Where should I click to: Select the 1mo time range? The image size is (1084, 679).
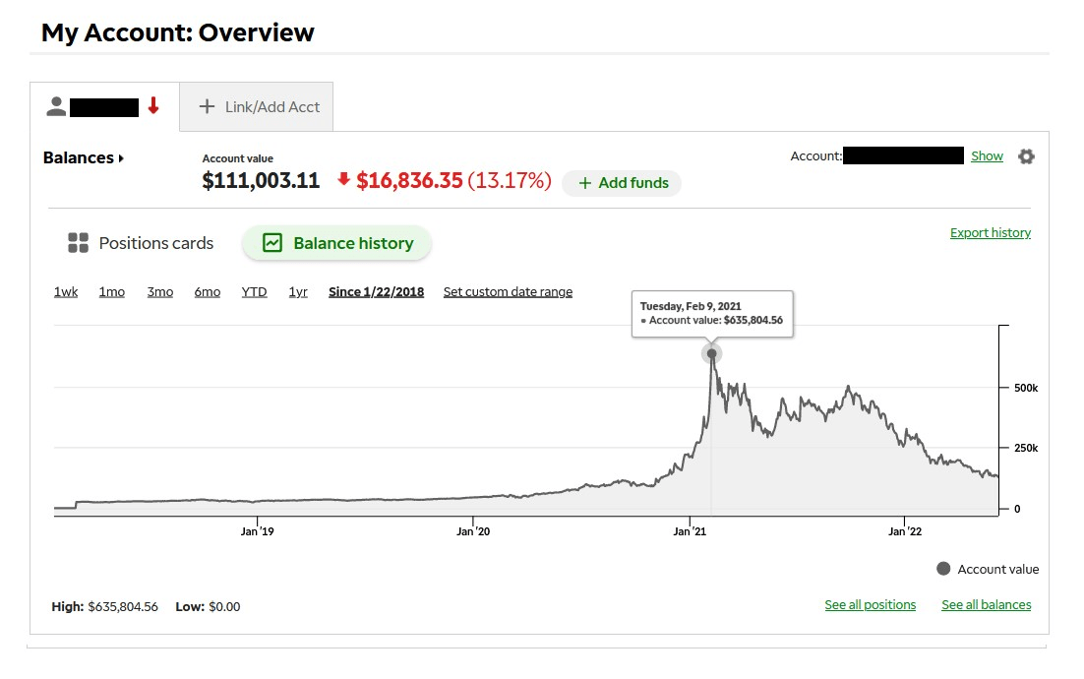tap(111, 291)
